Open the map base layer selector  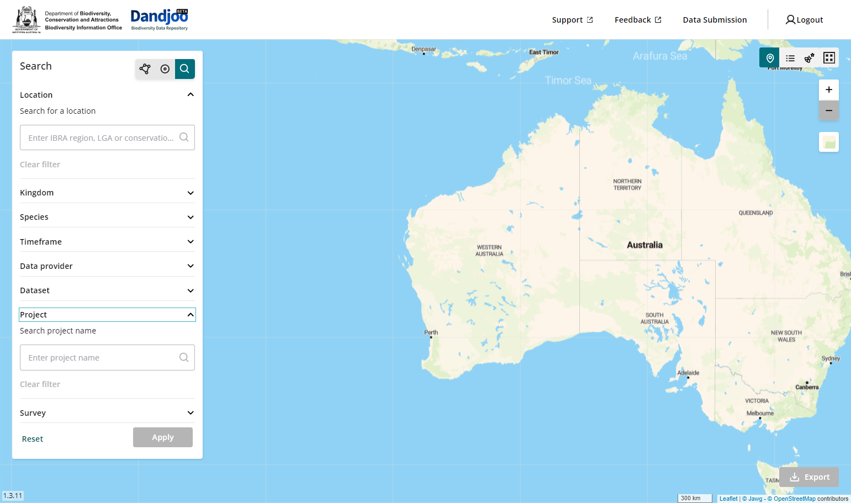tap(829, 142)
